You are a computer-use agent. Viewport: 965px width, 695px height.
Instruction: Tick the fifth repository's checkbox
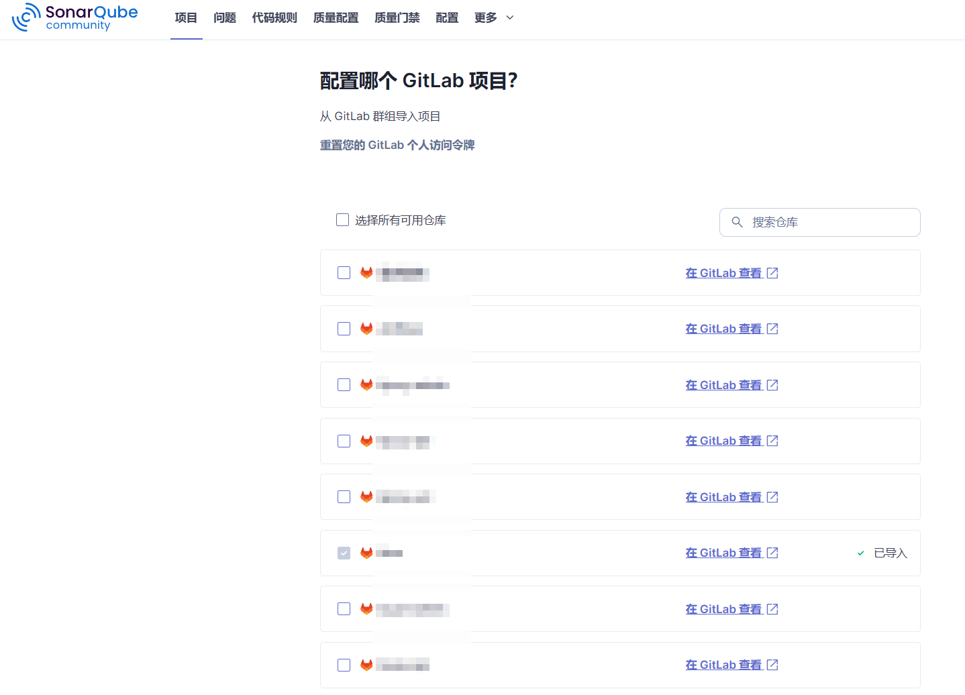point(344,496)
